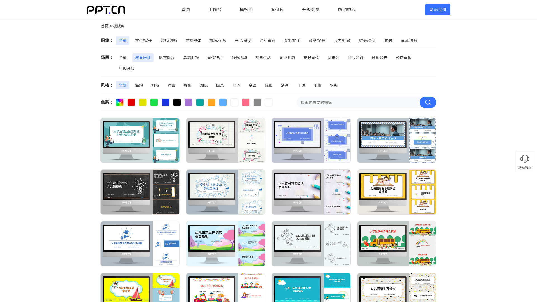Choose the 国风 style filter
537x302 pixels.
pyautogui.click(x=220, y=85)
